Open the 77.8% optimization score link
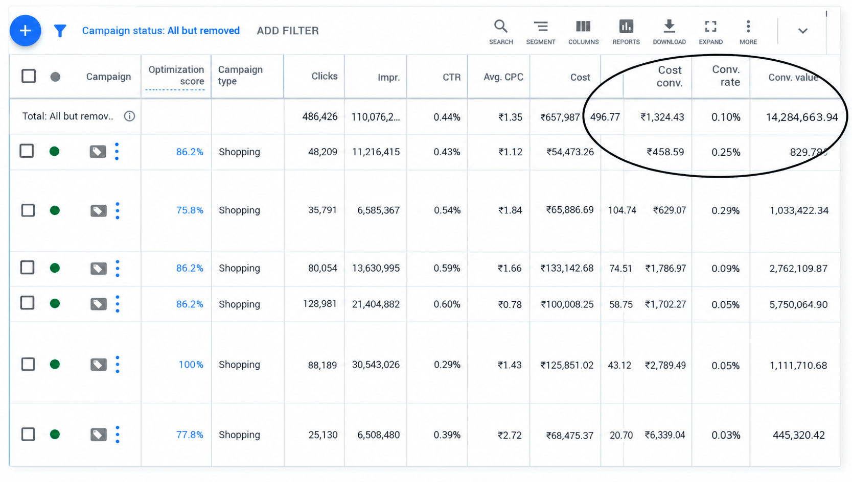 pyautogui.click(x=190, y=435)
